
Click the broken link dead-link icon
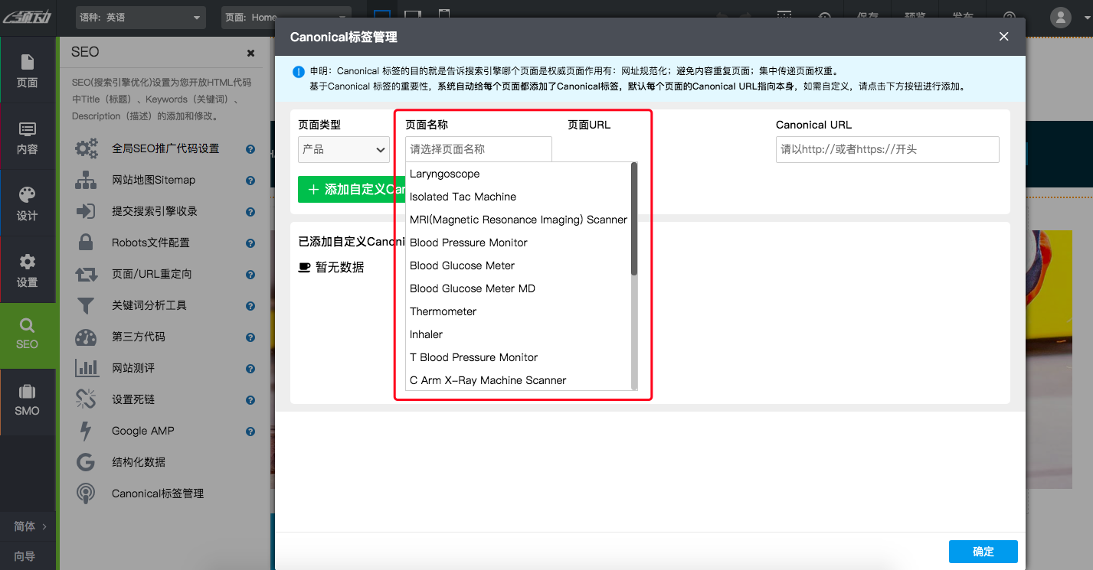(86, 399)
